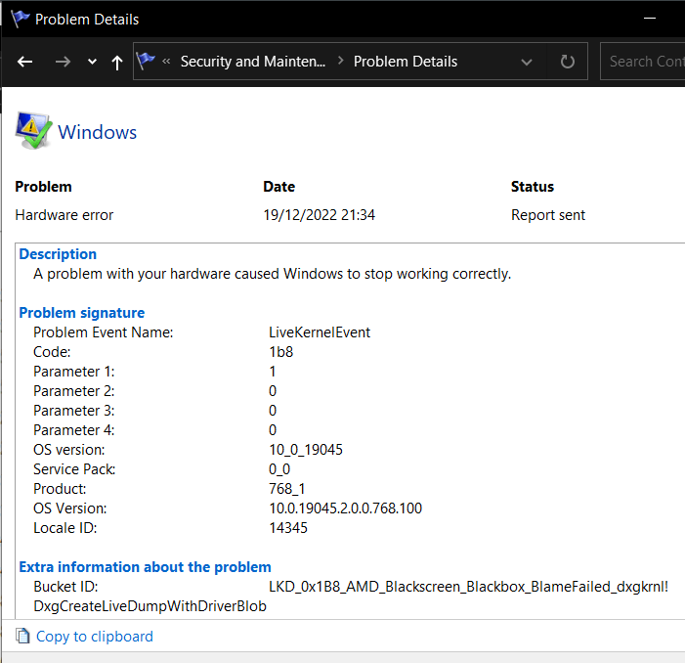The width and height of the screenshot is (685, 663).
Task: Select the Bucket ID LKD_0x1B8_AMD value
Action: click(x=468, y=587)
